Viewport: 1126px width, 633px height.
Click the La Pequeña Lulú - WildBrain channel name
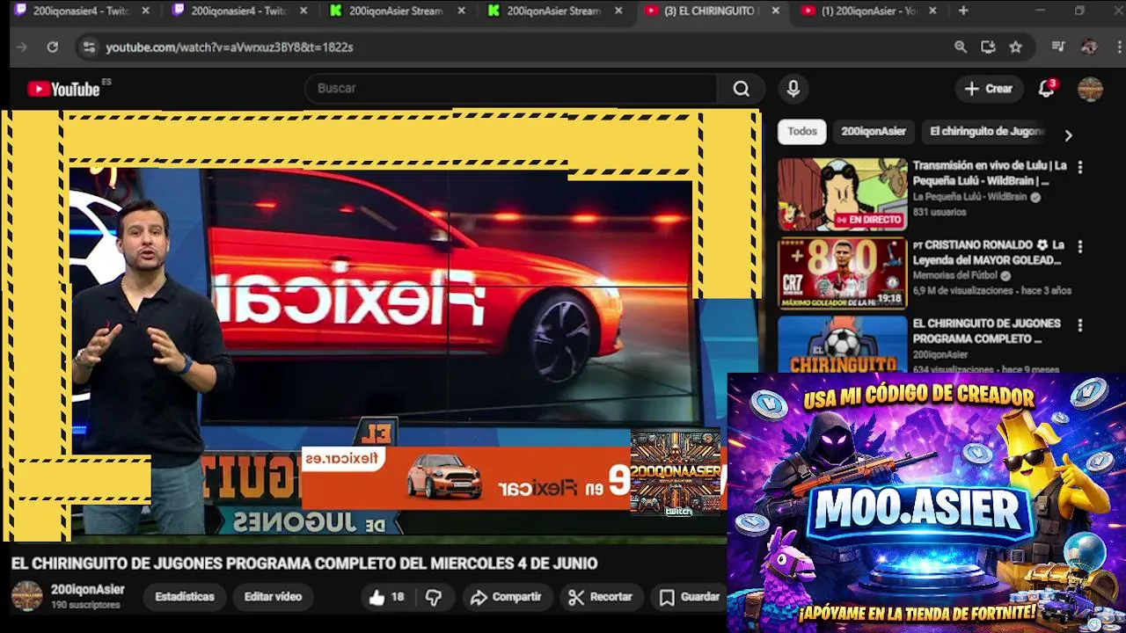969,197
